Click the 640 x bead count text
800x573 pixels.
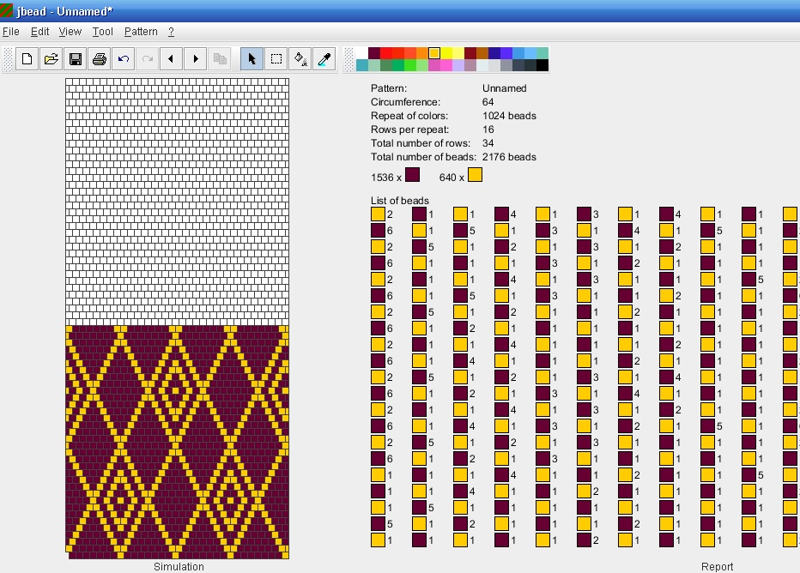tap(452, 178)
